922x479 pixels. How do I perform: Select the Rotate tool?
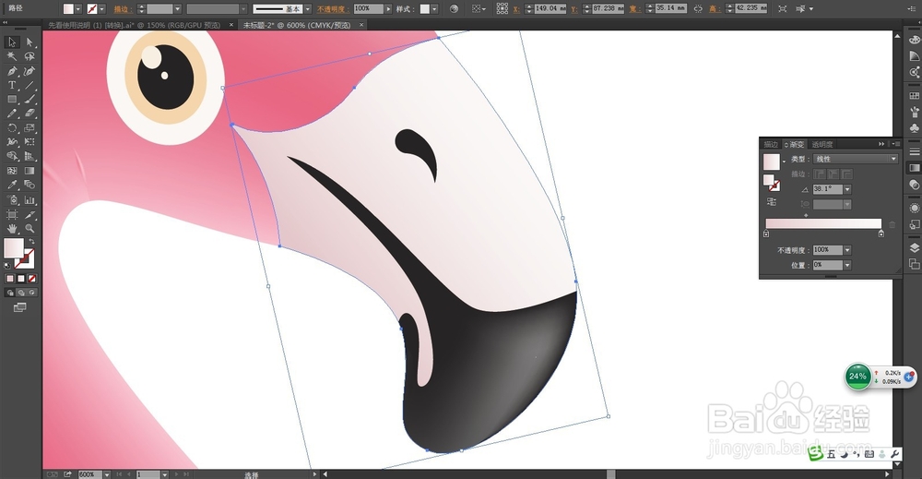click(12, 127)
